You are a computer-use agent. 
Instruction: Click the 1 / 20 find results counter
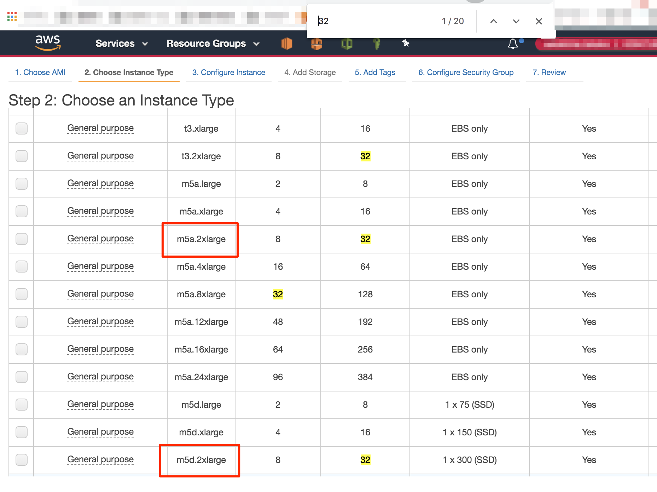(x=453, y=21)
